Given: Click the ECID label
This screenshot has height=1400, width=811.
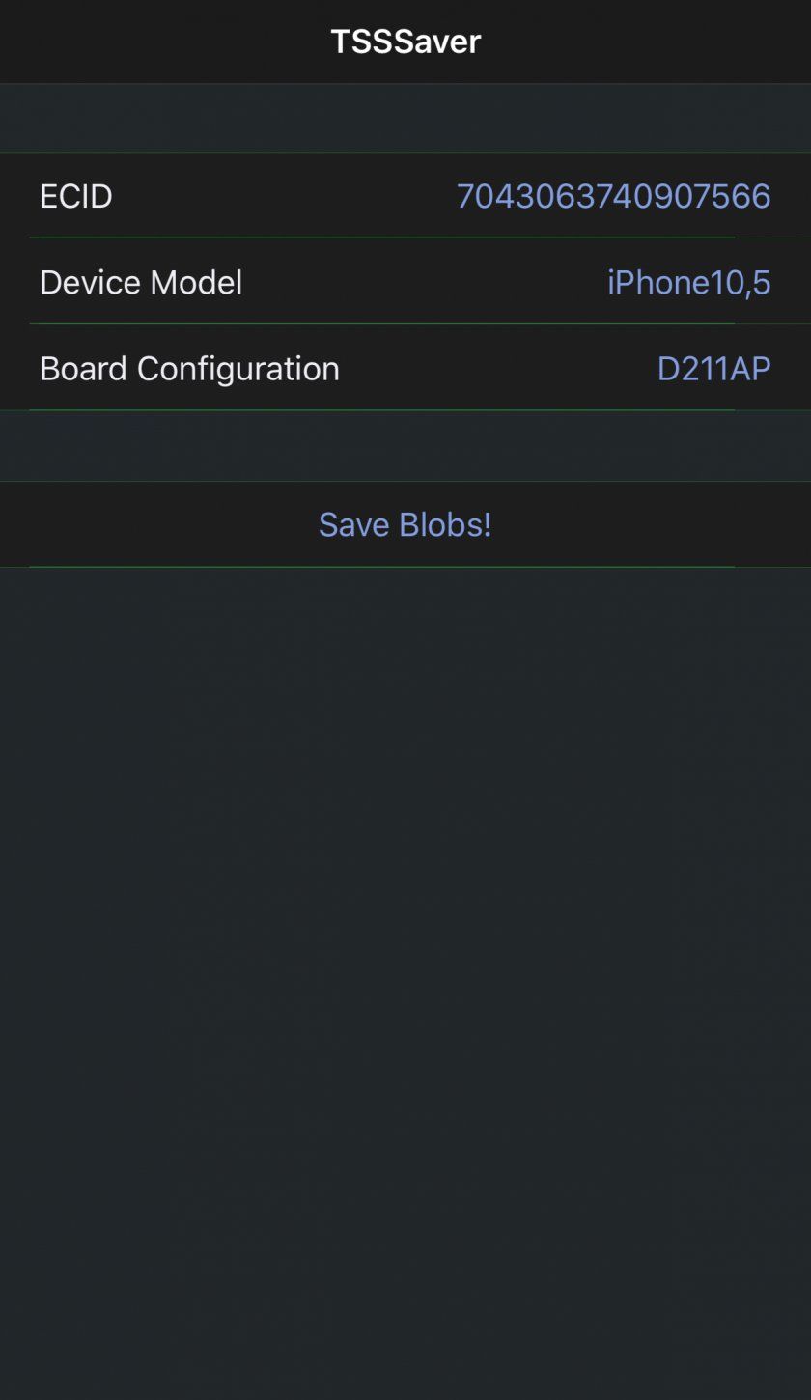Looking at the screenshot, I should (x=76, y=196).
